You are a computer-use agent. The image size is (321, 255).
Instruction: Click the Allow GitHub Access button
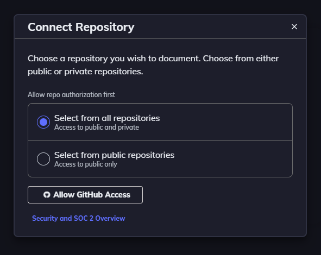pyautogui.click(x=85, y=195)
